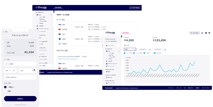Open カード決済 in LIVE MODE sidebar
Image resolution: width=213 pixels, height=107 pixels.
pos(42,17)
